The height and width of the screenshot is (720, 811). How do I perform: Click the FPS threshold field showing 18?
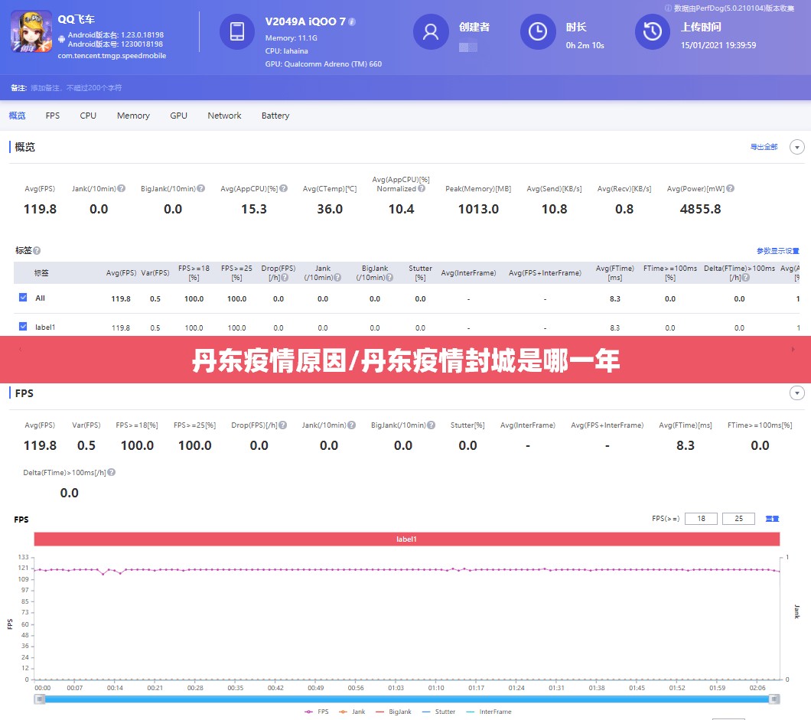tap(701, 518)
